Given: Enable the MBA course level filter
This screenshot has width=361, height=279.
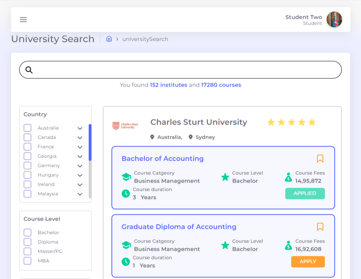Looking at the screenshot, I should point(27,261).
